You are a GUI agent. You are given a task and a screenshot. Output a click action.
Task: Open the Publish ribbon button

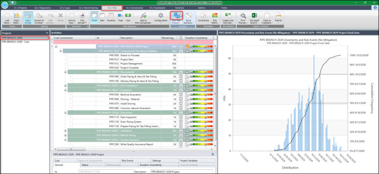click(278, 18)
